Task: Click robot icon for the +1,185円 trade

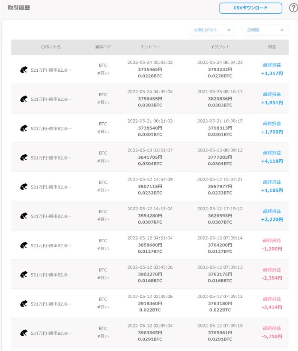Action: coord(24,187)
